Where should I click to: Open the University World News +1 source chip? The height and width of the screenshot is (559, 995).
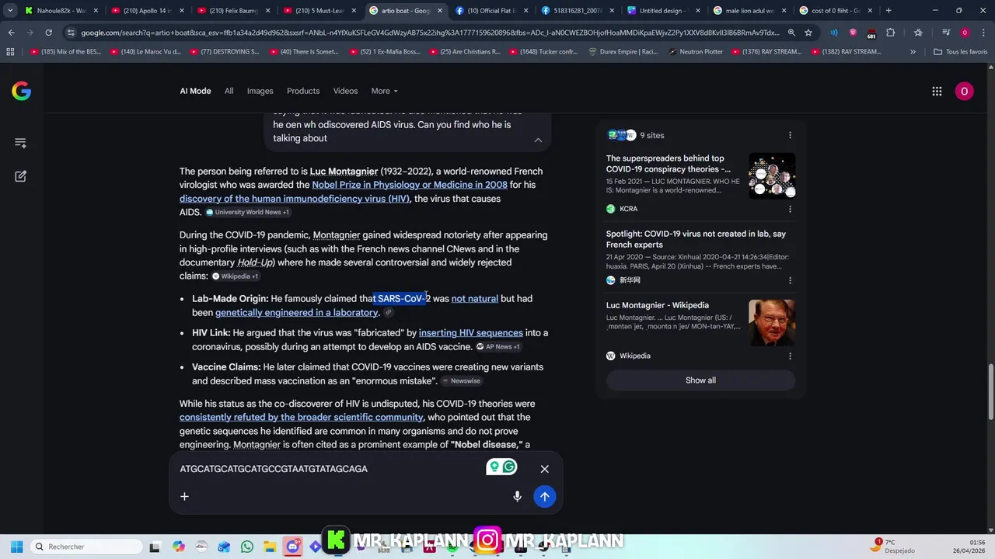[x=247, y=212]
